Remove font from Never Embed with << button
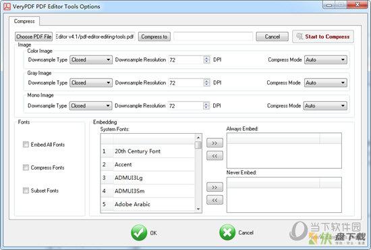 (215, 200)
